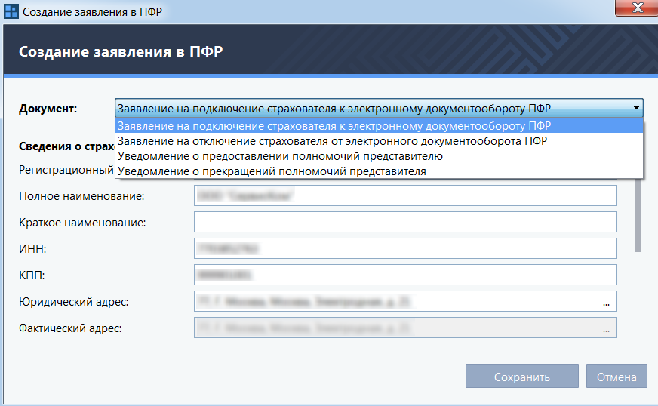Click the КПП input field

point(405,275)
